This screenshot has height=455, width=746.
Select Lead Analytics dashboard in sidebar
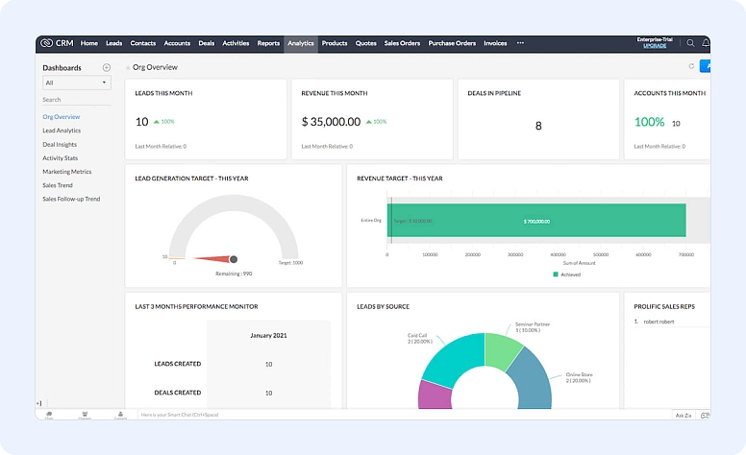pyautogui.click(x=62, y=131)
